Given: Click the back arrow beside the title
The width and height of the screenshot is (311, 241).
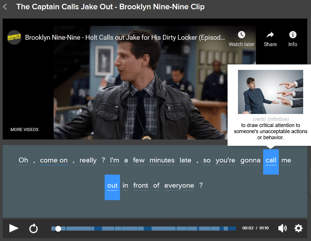Looking at the screenshot, I should [x=5, y=7].
